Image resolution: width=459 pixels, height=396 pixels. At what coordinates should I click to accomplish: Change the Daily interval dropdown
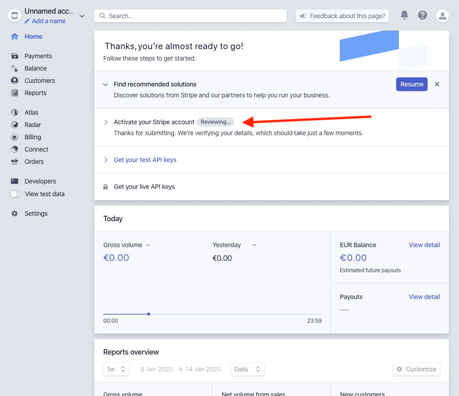[x=247, y=369]
